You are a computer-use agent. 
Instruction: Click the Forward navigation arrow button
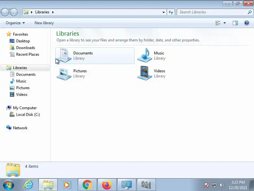(x=14, y=12)
